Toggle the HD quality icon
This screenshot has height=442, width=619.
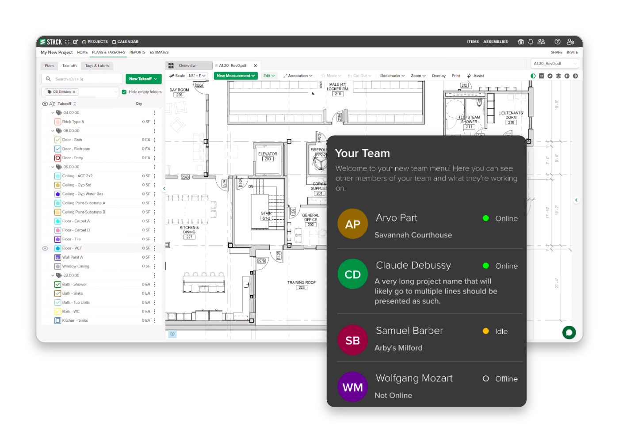541,76
